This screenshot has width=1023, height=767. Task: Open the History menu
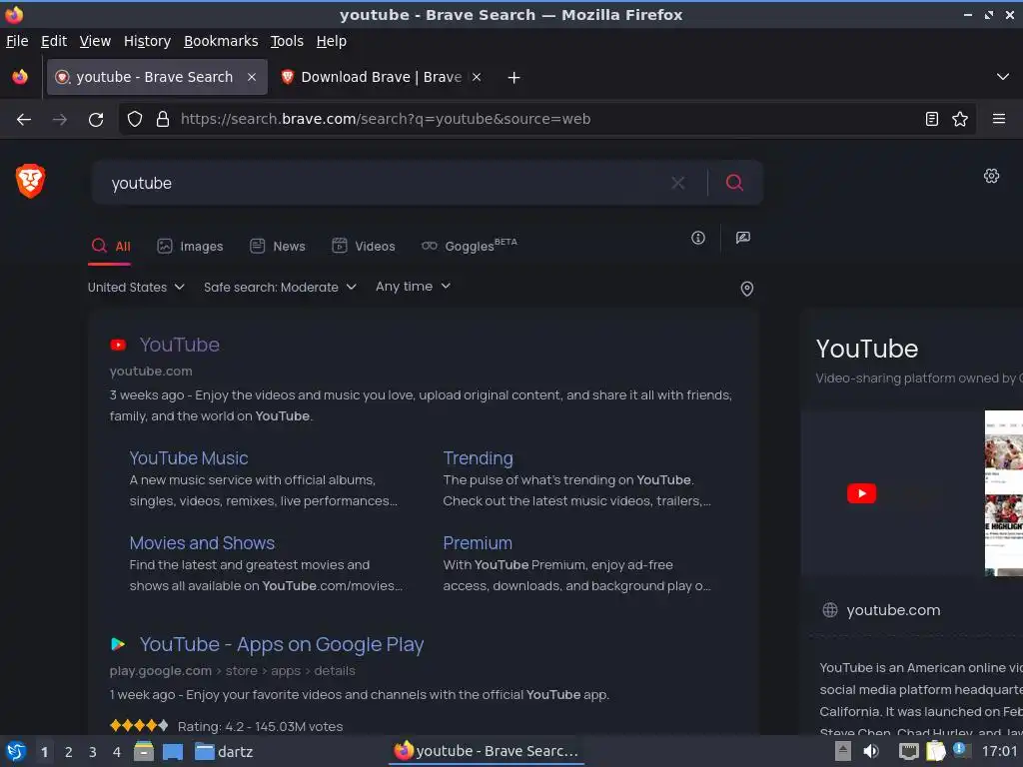pyautogui.click(x=147, y=41)
